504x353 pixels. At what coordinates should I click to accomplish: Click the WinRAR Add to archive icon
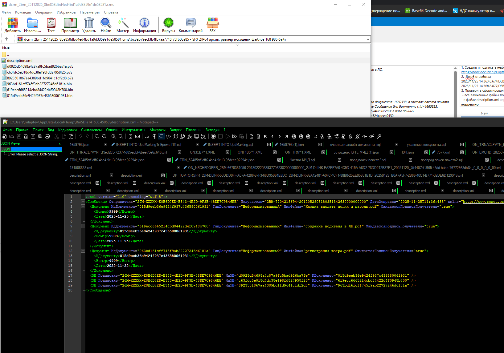(13, 25)
